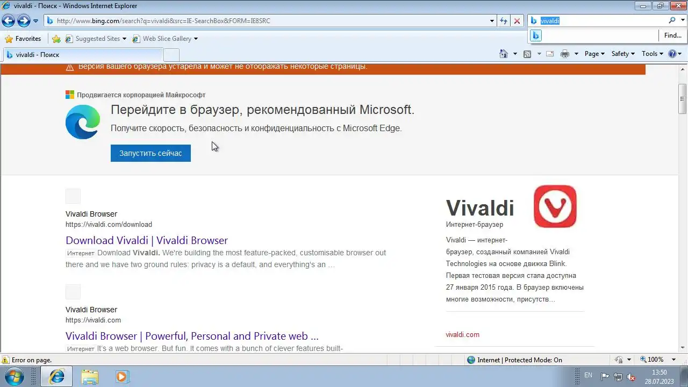Screen dimensions: 688x387
Task: Click the Internet Explorer taskbar icon
Action: (56, 376)
